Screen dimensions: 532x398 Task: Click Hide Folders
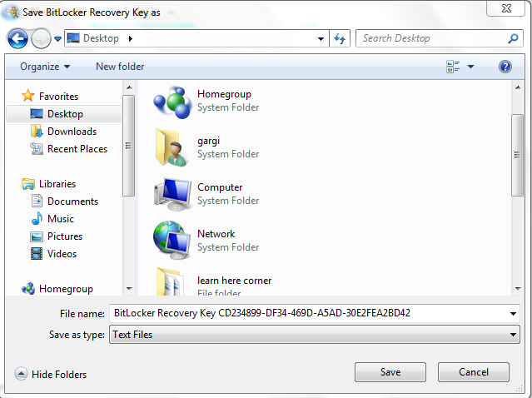tap(59, 375)
